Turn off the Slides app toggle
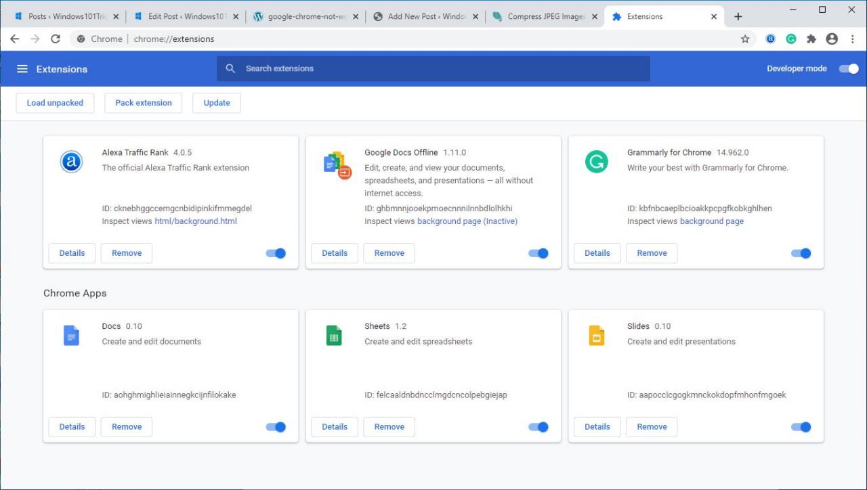Image resolution: width=867 pixels, height=490 pixels. tap(801, 427)
